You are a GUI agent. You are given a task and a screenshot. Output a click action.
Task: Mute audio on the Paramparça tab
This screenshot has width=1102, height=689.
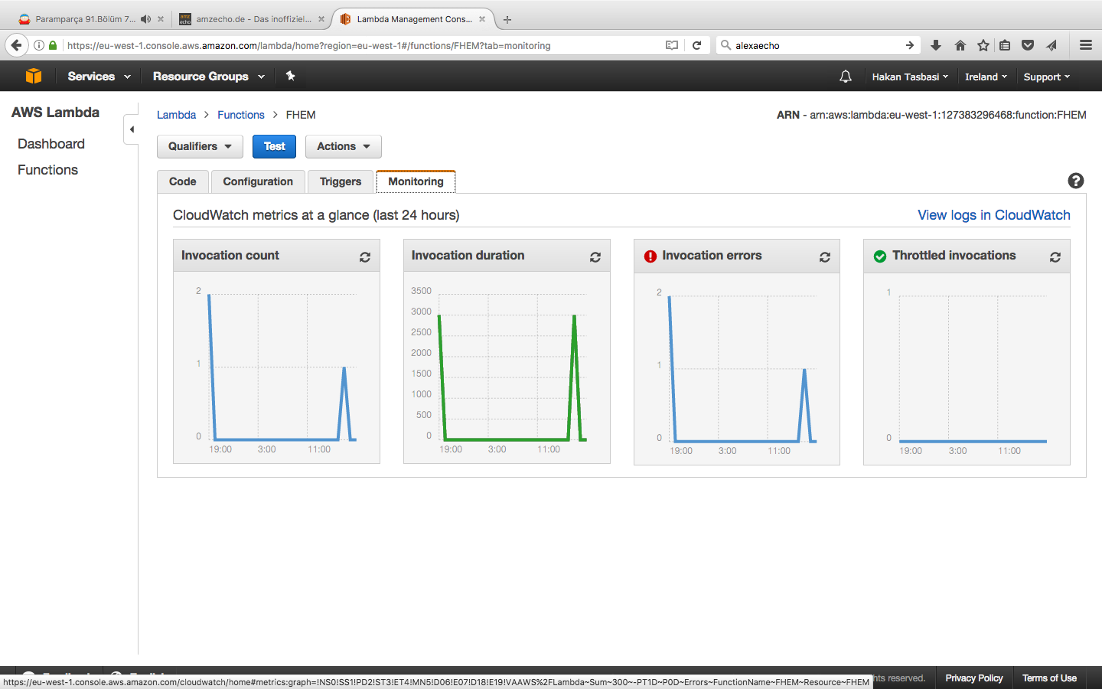click(145, 19)
